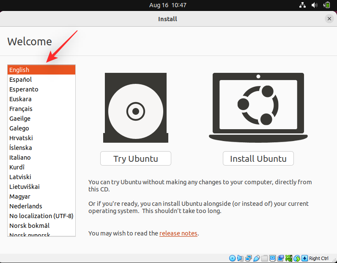This screenshot has height=263, width=337.
Task: Click the Try Ubuntu button
Action: tap(136, 158)
